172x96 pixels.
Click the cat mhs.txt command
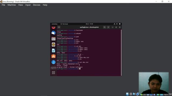[84, 62]
